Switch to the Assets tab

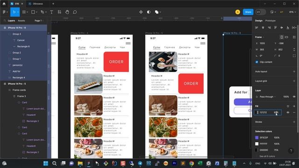21,21
